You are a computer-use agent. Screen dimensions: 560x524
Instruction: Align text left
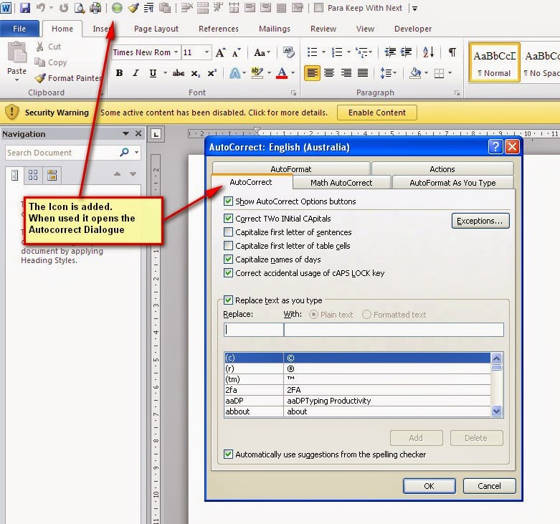coord(312,73)
